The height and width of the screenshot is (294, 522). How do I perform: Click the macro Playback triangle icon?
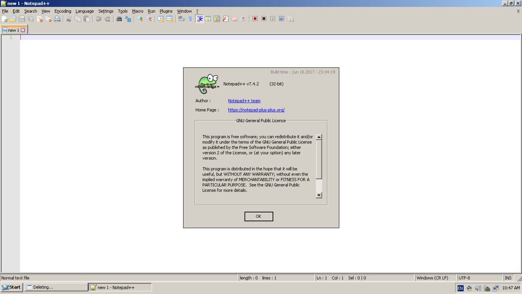[273, 19]
